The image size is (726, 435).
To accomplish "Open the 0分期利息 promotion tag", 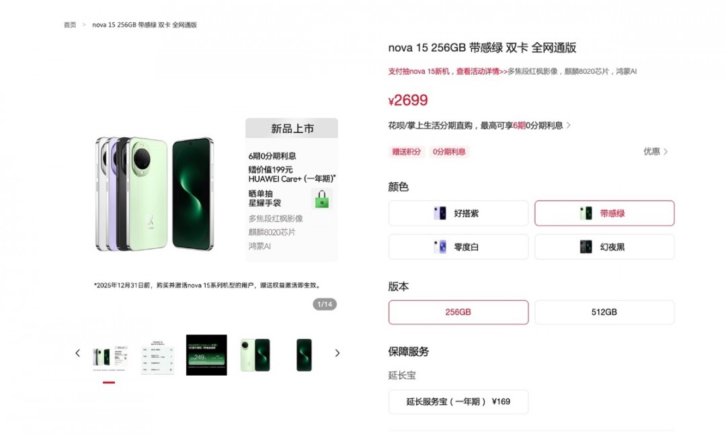I will click(449, 151).
